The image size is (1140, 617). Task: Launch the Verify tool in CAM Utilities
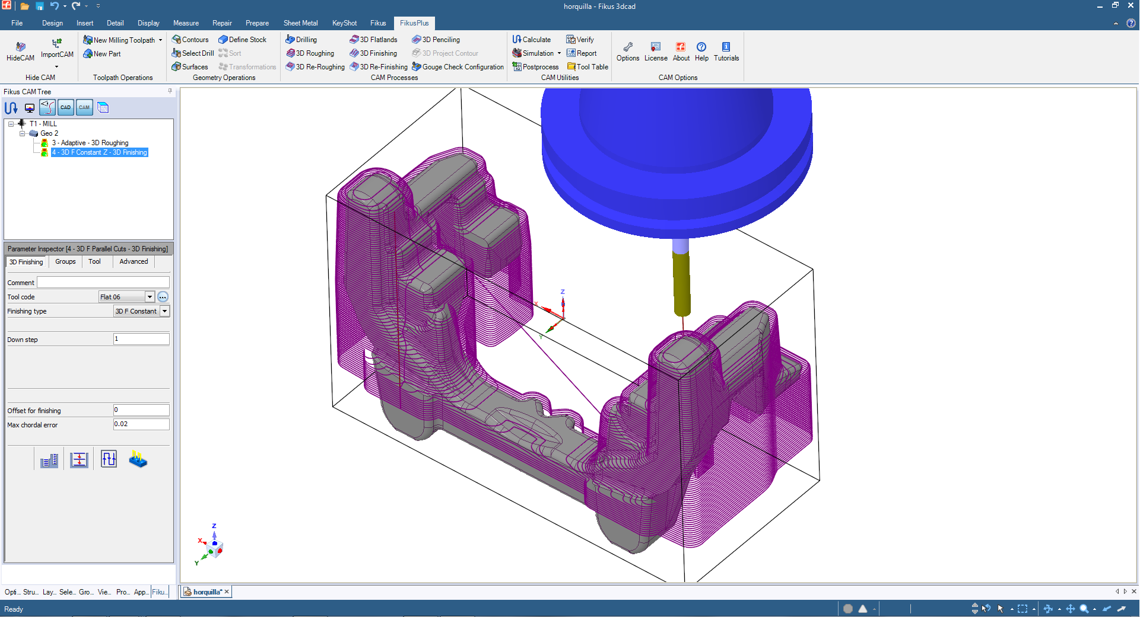[580, 39]
